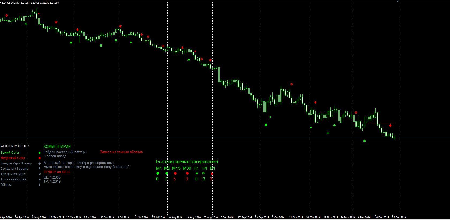The image size is (450, 220).
Task: Click the 'Три внешних дня' label
Action: (13, 179)
